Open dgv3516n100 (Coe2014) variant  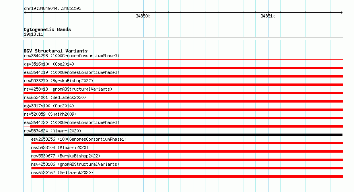[49, 64]
